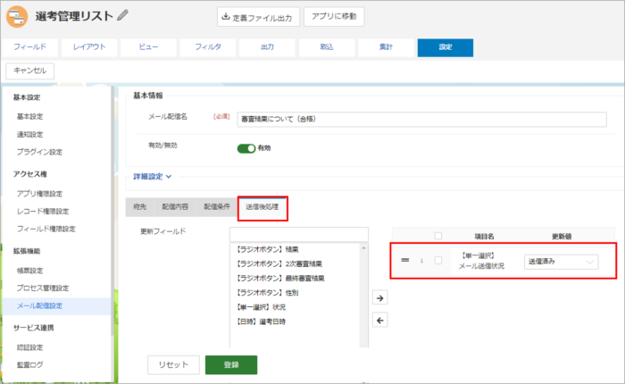Click the キャンセル button

click(x=29, y=71)
